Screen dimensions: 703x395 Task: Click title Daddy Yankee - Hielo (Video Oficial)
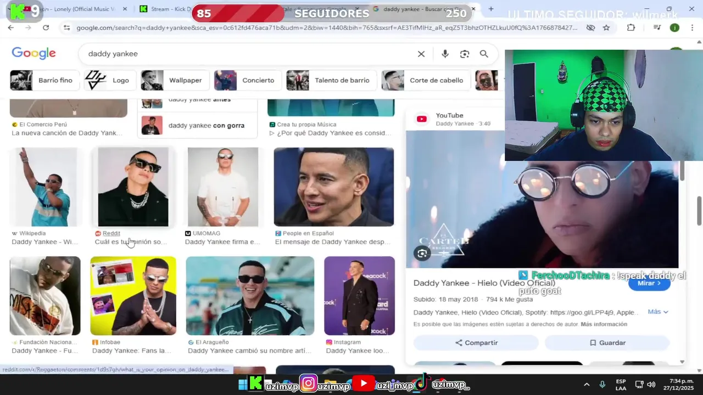484,283
